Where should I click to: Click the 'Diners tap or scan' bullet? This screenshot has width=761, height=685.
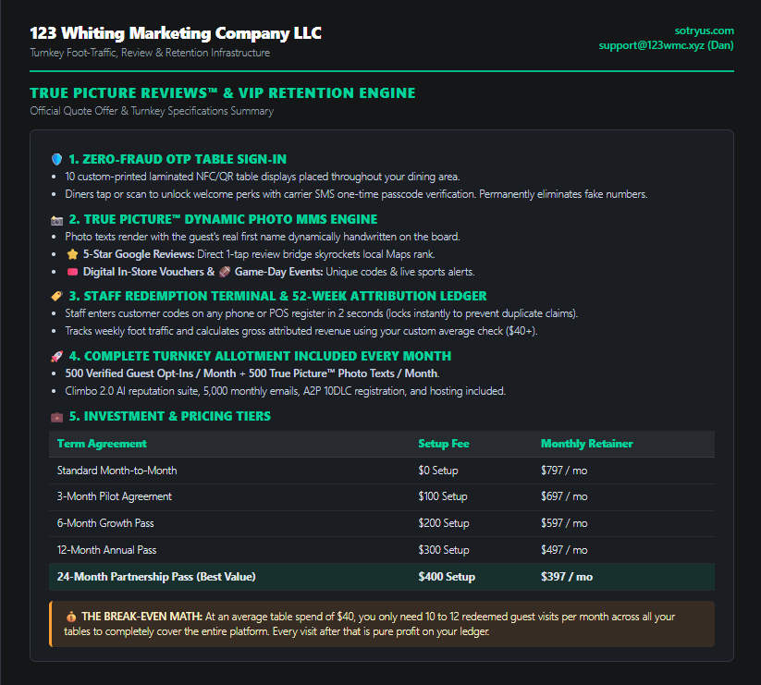click(356, 194)
